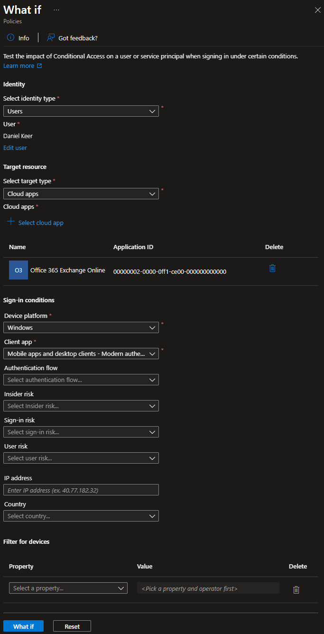Screen dimensions: 324x634
Task: Click the Property column header
Action: point(21,566)
